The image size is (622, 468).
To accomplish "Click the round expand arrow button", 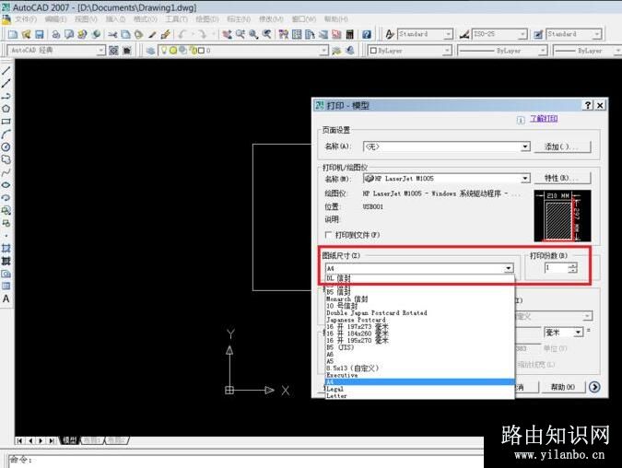I will [x=594, y=387].
